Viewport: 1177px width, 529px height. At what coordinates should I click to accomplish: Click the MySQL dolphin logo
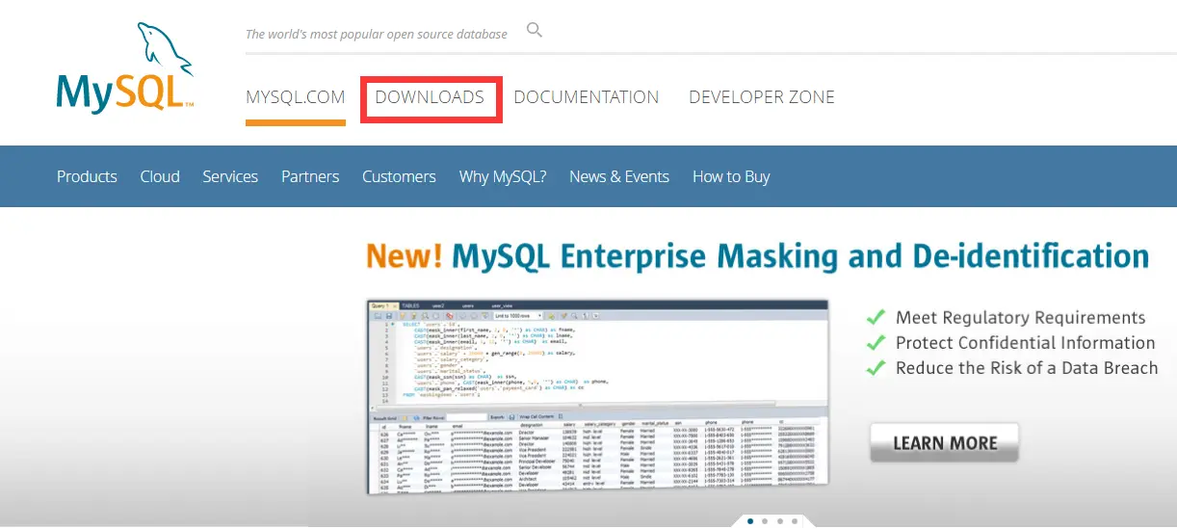pyautogui.click(x=125, y=68)
